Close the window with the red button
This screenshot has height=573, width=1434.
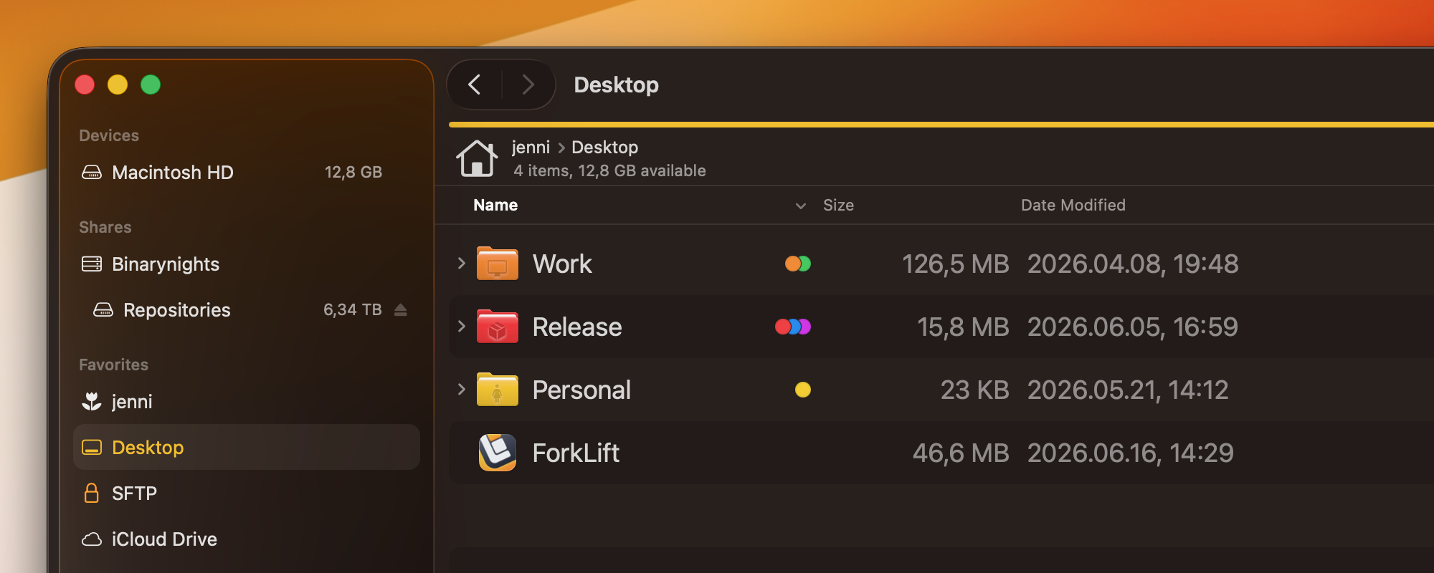coord(85,85)
